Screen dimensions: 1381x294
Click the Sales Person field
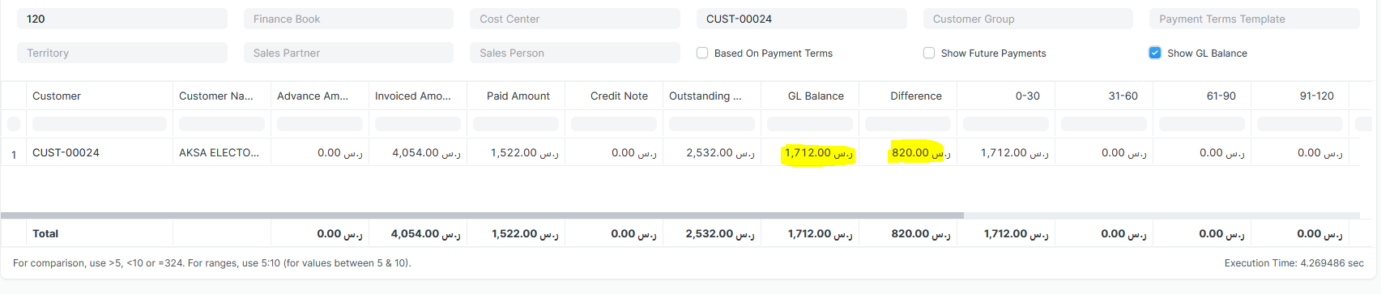pyautogui.click(x=575, y=53)
